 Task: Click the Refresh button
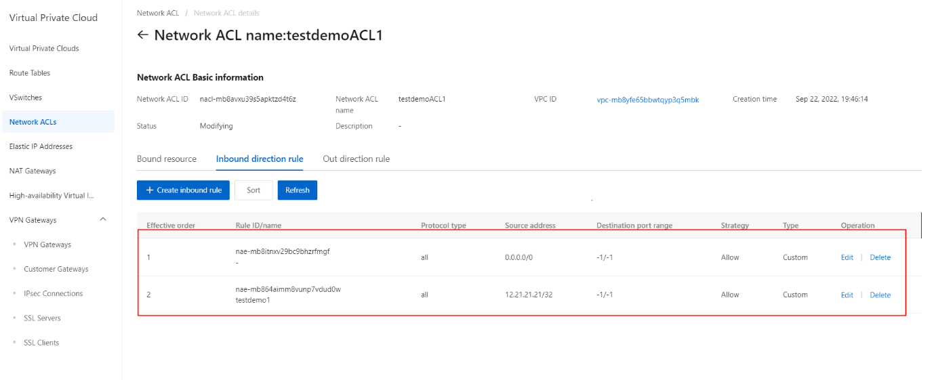click(297, 190)
